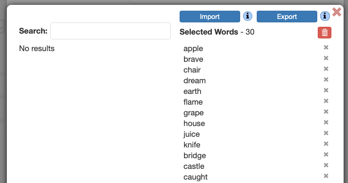Remove the word knife
The height and width of the screenshot is (183, 348).
[x=326, y=144]
